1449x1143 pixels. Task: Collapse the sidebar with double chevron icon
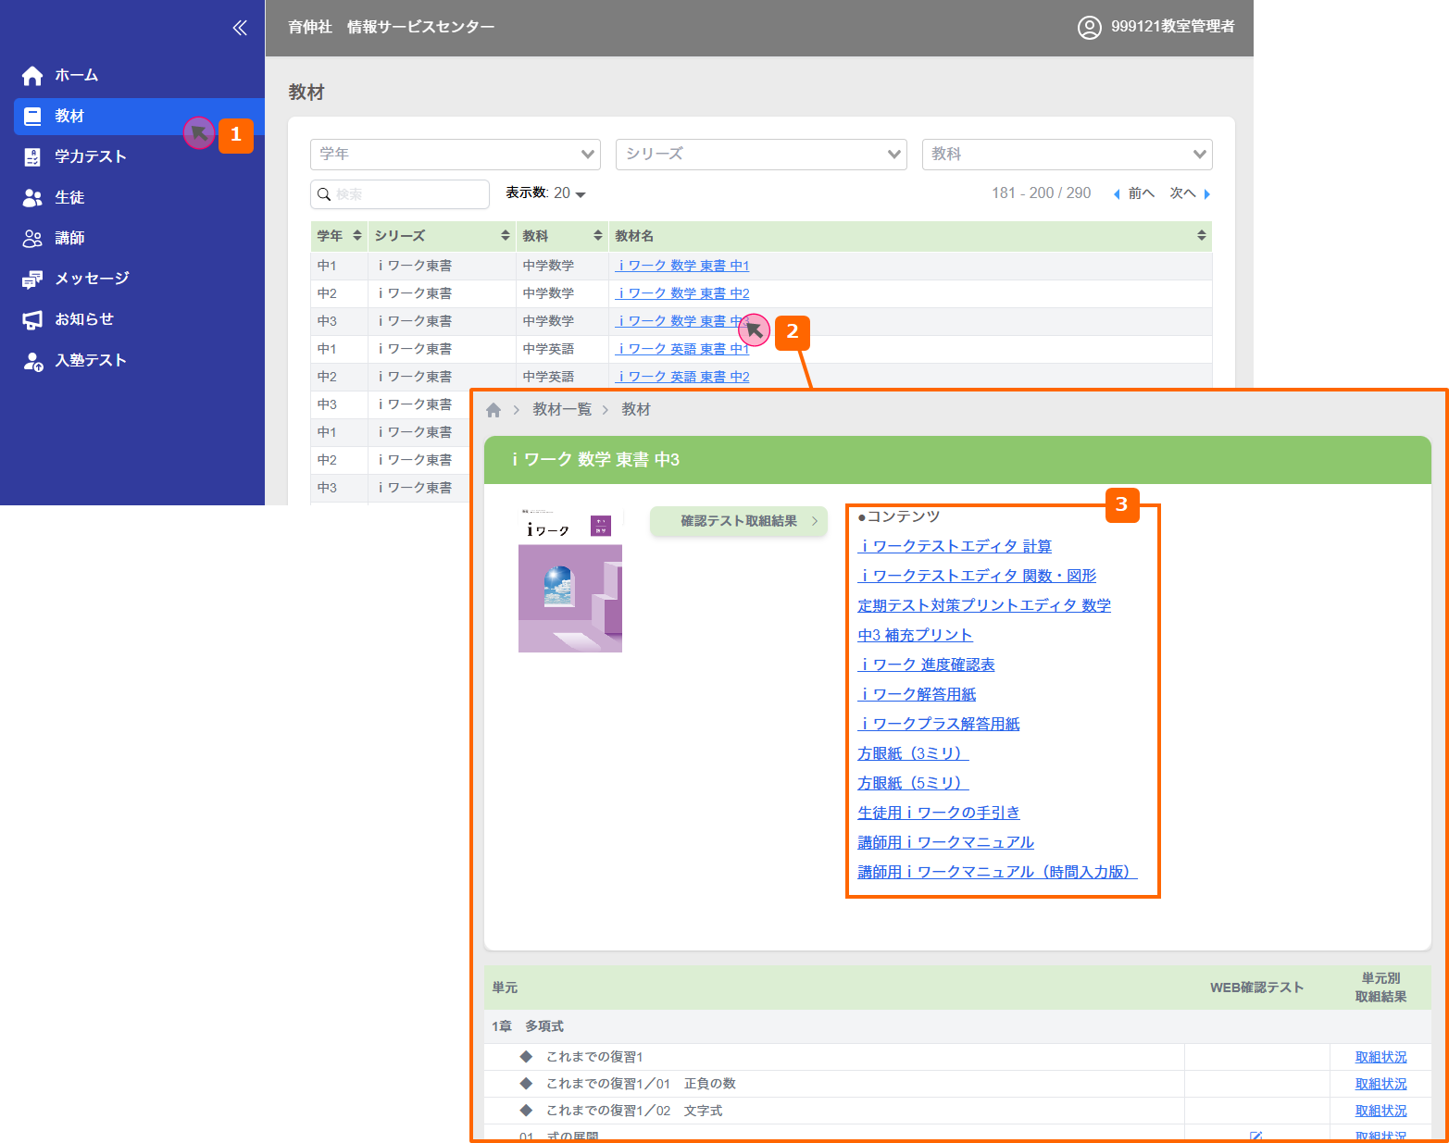(240, 28)
